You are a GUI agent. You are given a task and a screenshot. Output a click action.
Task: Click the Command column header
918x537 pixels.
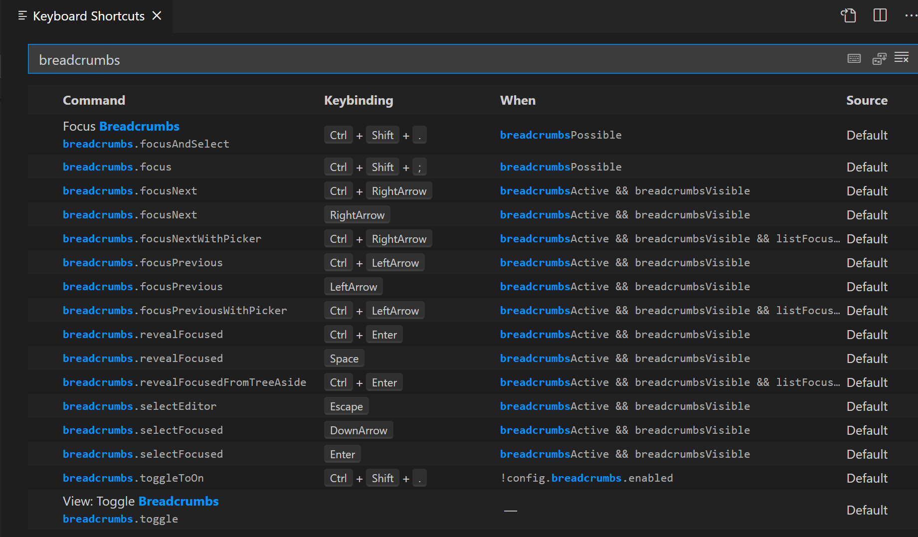point(94,100)
